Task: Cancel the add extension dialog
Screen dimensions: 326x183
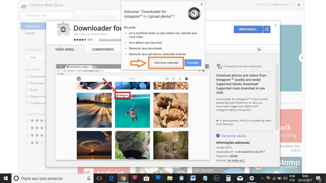Action: 193,63
